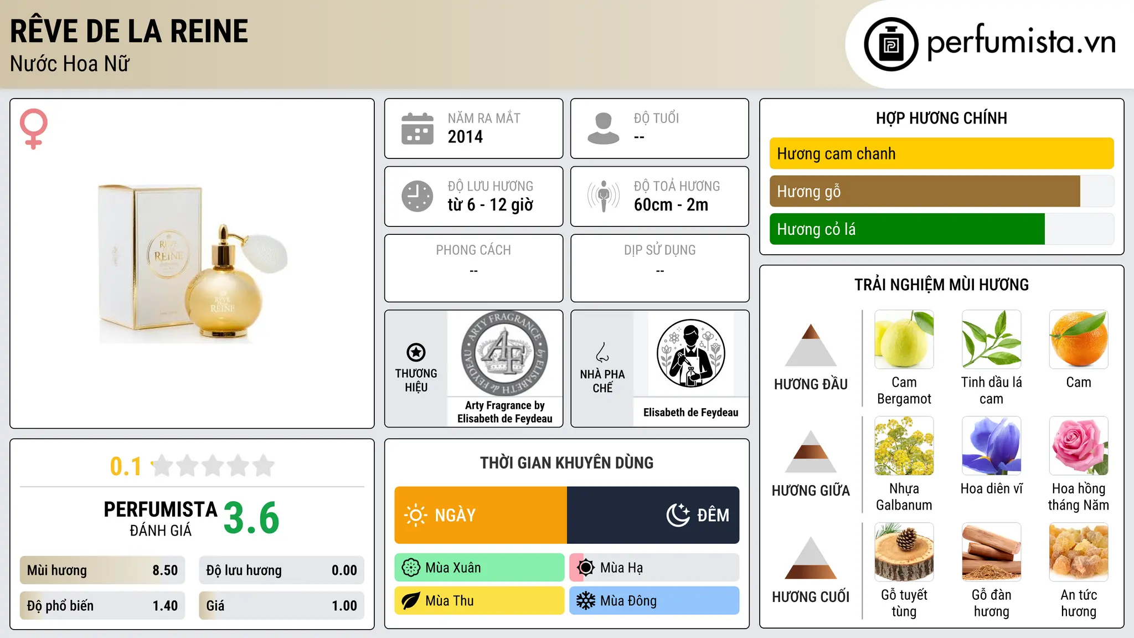
Task: Click the leaf icon next to Mùa Thu
Action: [x=411, y=601]
